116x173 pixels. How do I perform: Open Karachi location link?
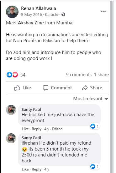point(52,14)
